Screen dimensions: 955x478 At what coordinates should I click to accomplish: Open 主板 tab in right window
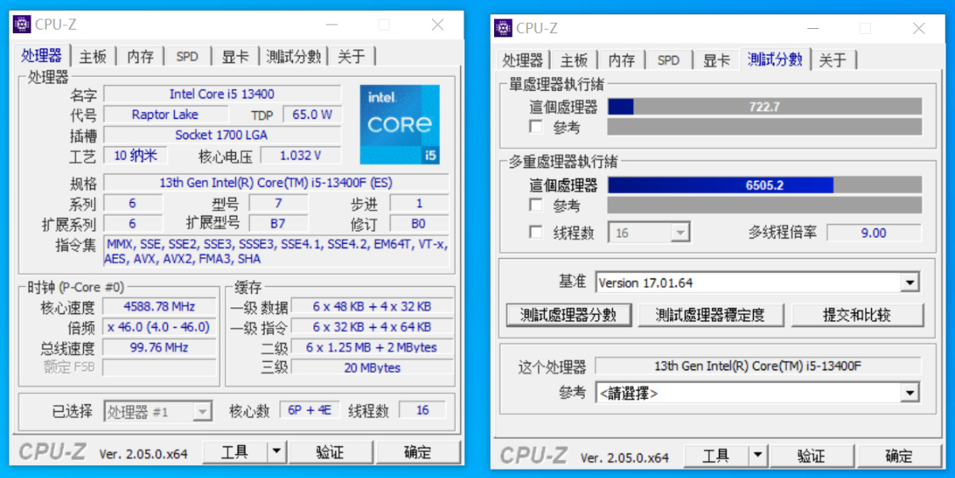[574, 60]
